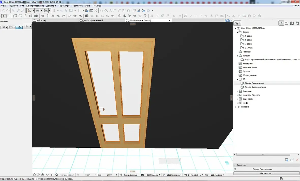
Task: Select the Arrow tool in the toolbox
Action: click(x=4, y=16)
